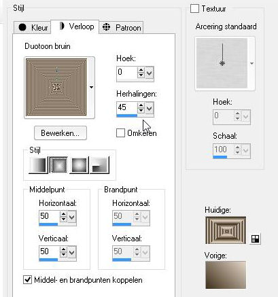Enable the Textuur checkbox
Viewport: 278px width, 297px height.
coord(194,9)
